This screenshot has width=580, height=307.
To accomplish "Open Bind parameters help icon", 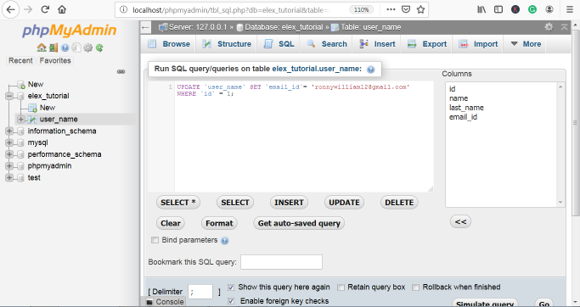I will (224, 241).
